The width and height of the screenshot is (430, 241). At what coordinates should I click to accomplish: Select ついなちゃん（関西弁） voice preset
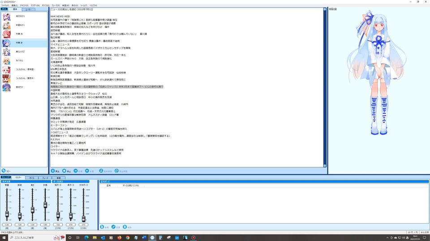(x=24, y=79)
